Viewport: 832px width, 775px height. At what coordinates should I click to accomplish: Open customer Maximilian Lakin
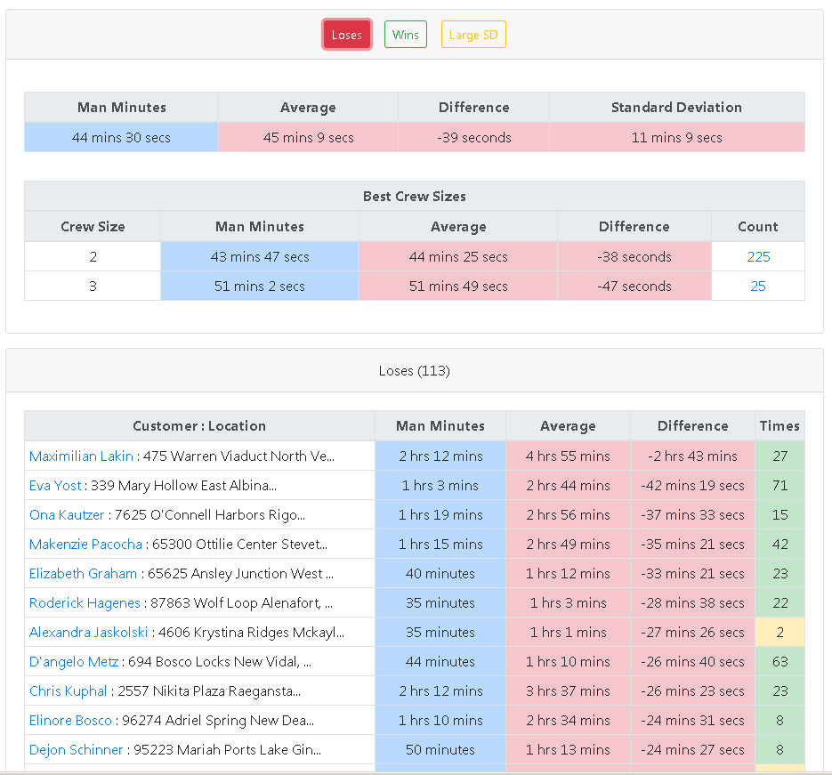[x=81, y=456]
